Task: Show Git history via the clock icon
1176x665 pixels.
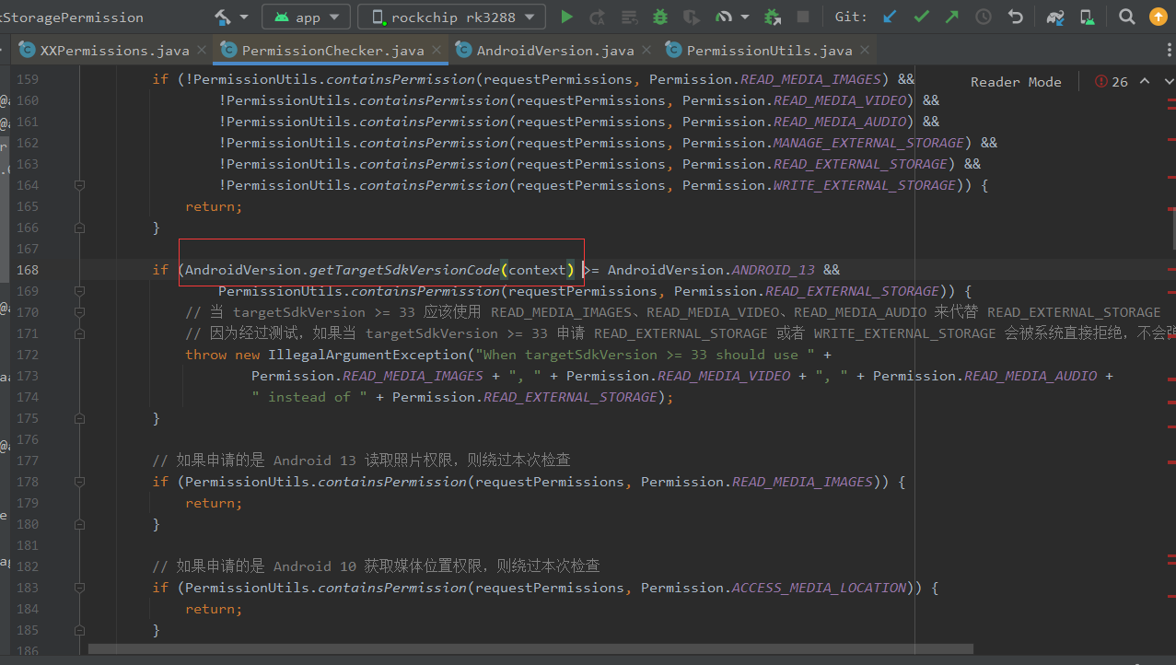Action: [x=983, y=16]
